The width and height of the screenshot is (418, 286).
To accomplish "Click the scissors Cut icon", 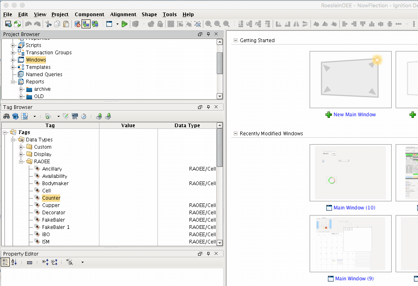I will coord(48,24).
